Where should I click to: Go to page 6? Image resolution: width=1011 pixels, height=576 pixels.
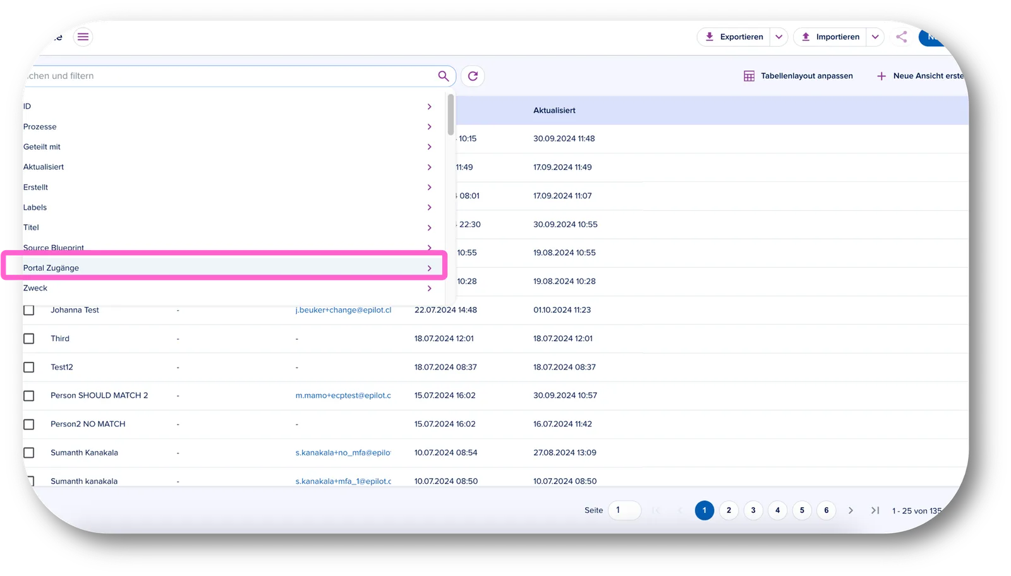(826, 510)
